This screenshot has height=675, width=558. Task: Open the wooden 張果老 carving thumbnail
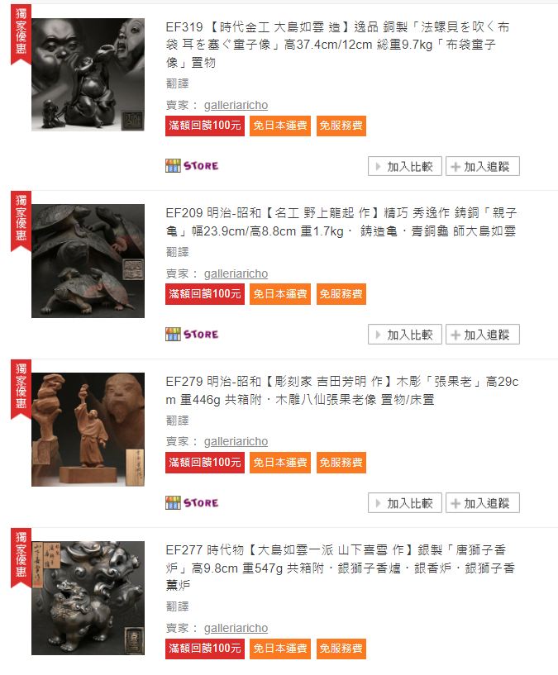[x=88, y=430]
